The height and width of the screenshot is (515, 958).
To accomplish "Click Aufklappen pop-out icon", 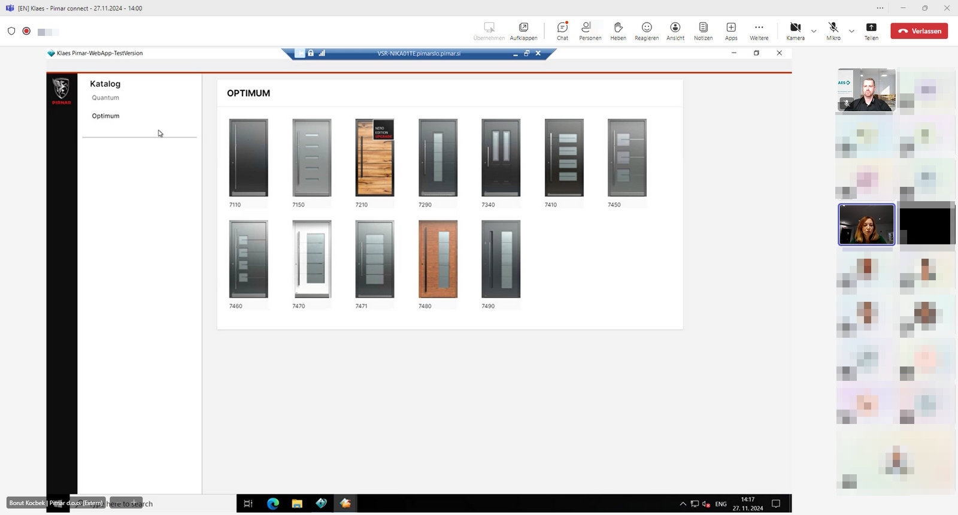I will [x=523, y=31].
